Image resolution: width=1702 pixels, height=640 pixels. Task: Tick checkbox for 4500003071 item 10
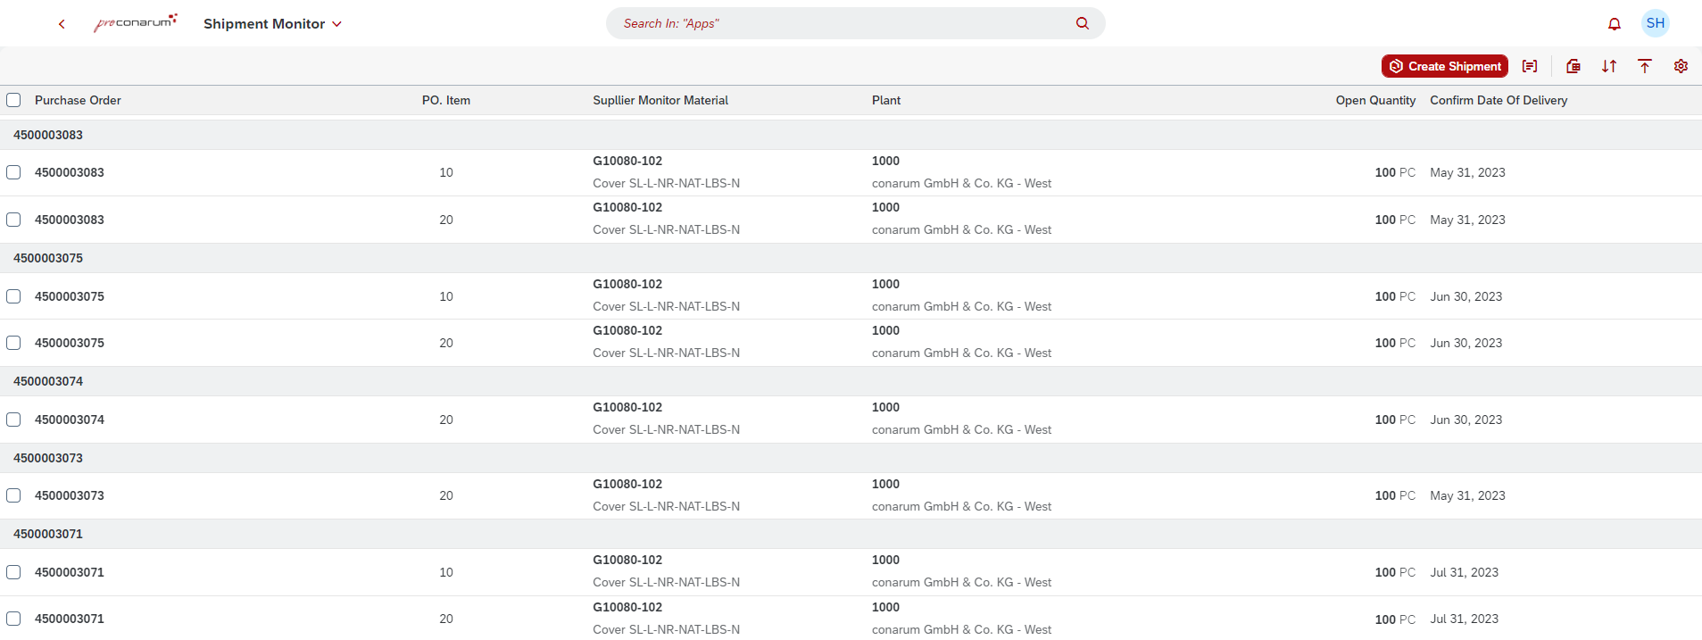13,572
